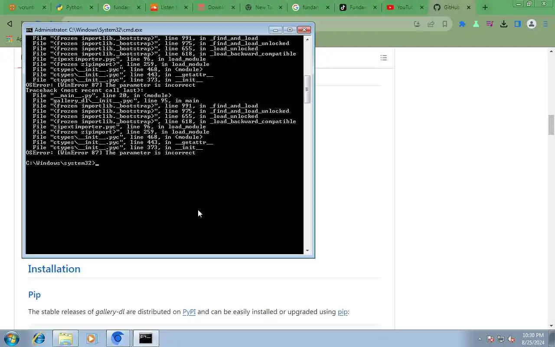Minimize the cmd.exe window

275,30
